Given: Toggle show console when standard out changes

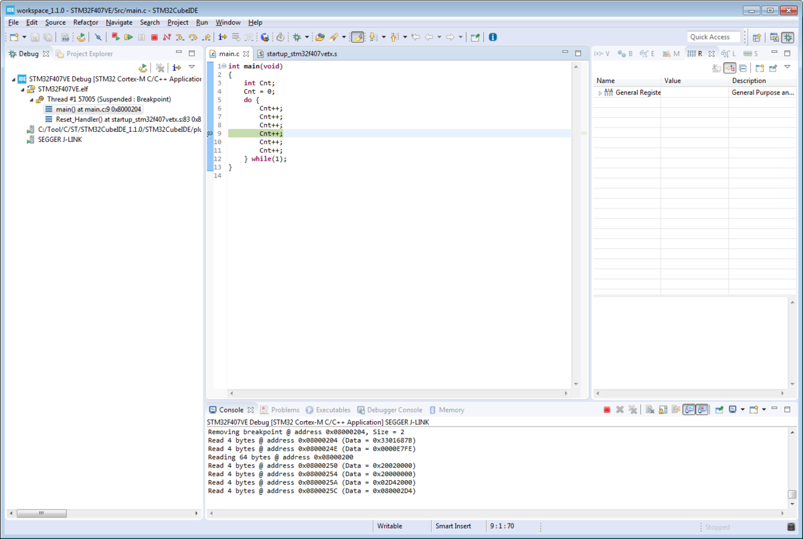Looking at the screenshot, I should [688, 409].
